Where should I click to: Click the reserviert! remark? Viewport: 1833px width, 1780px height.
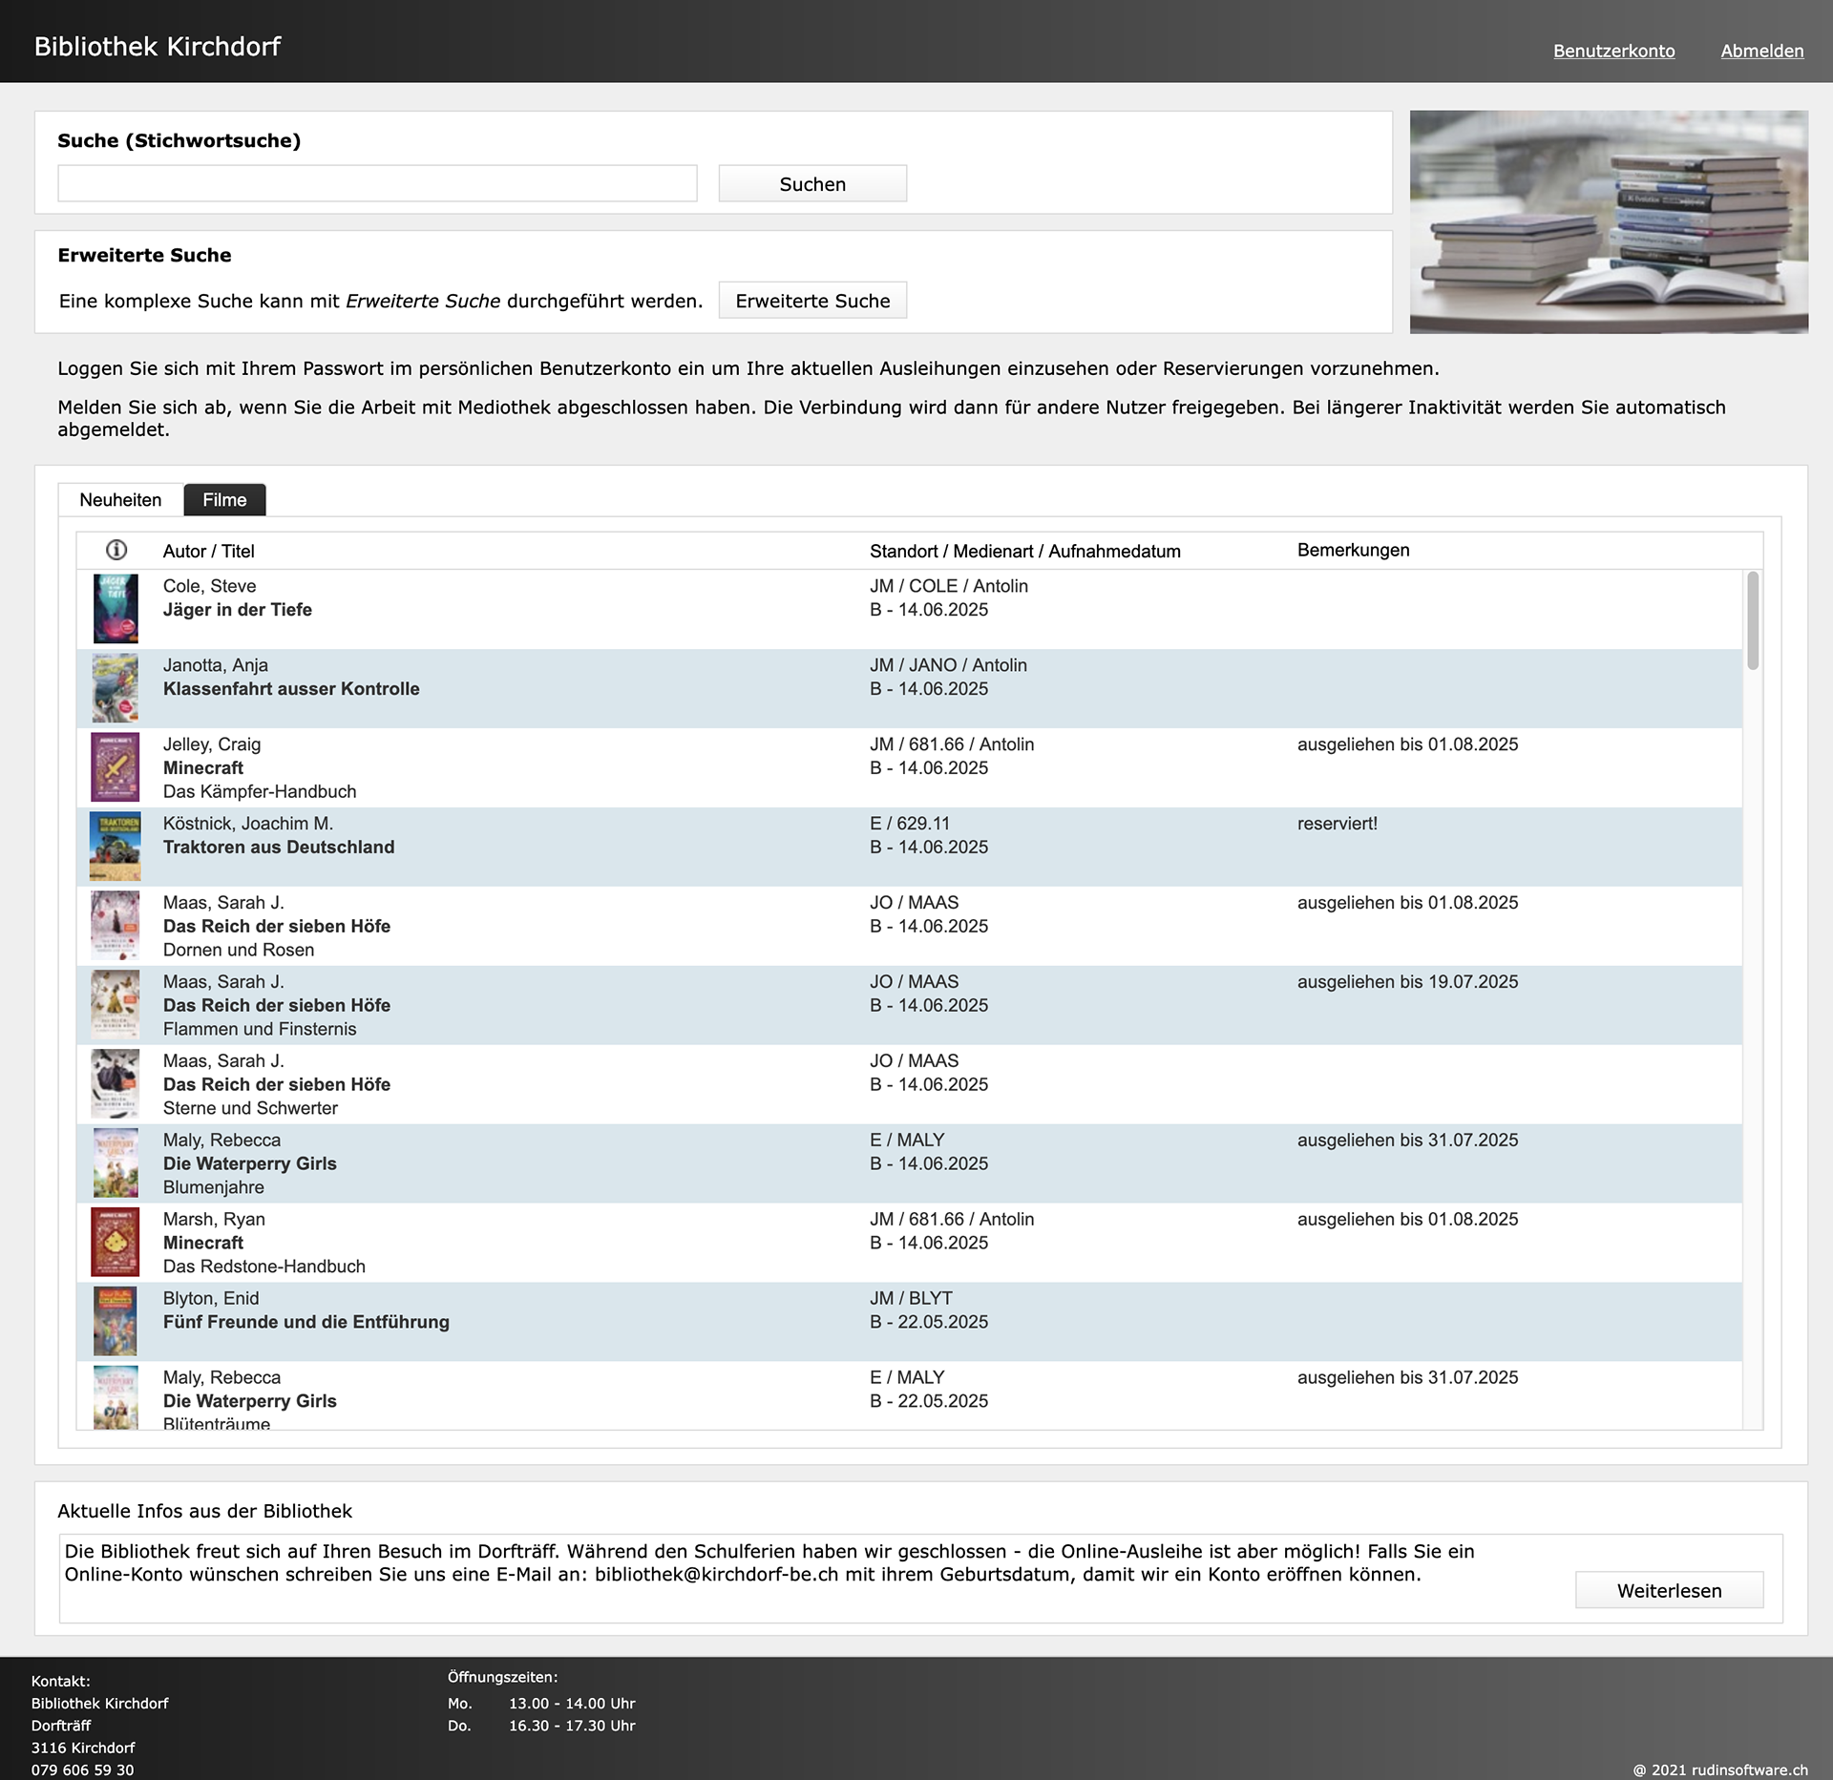tap(1337, 824)
